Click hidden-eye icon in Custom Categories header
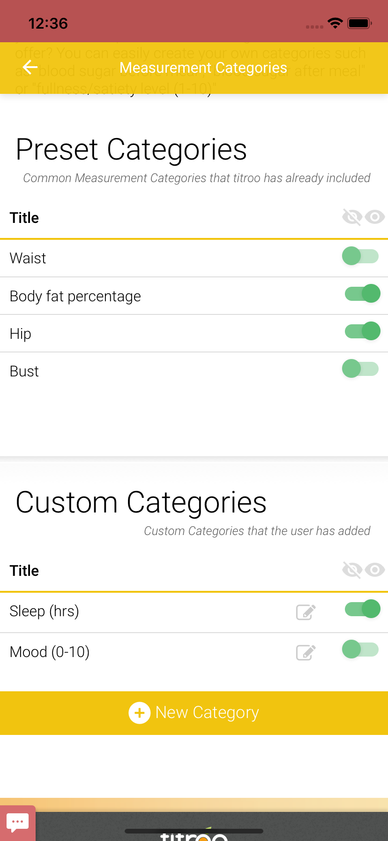Screen dimensions: 388x841 click(x=352, y=570)
